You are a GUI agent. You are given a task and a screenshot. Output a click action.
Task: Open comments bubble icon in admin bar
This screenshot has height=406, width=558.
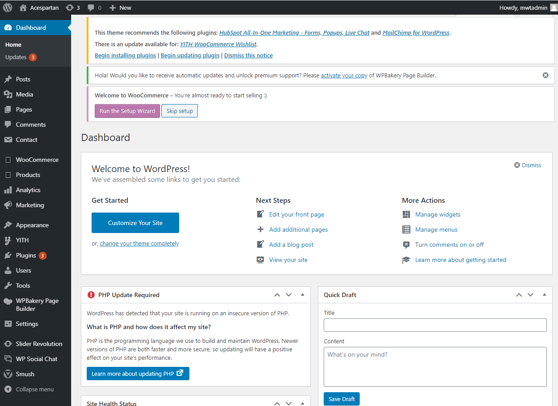pyautogui.click(x=91, y=8)
